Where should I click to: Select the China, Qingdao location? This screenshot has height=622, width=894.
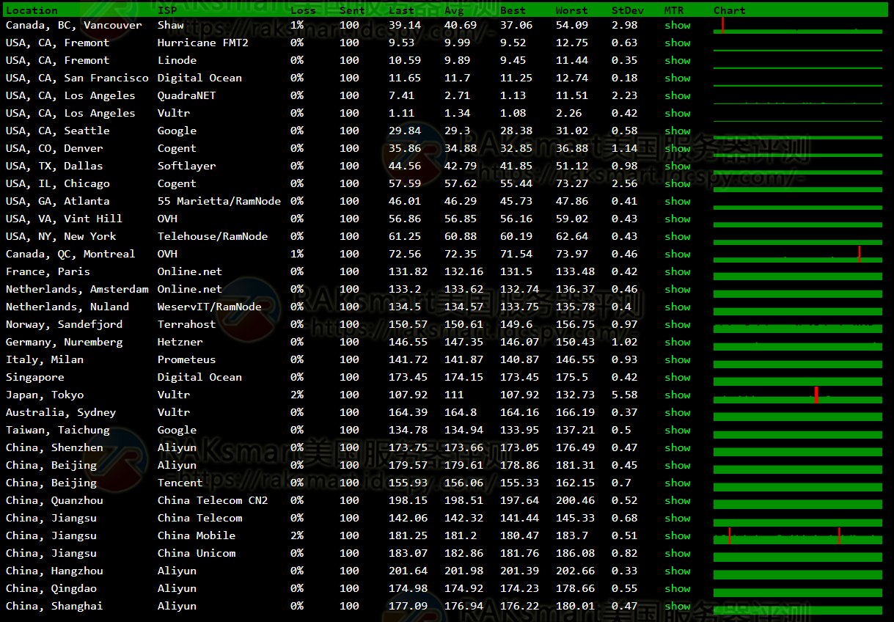[51, 588]
